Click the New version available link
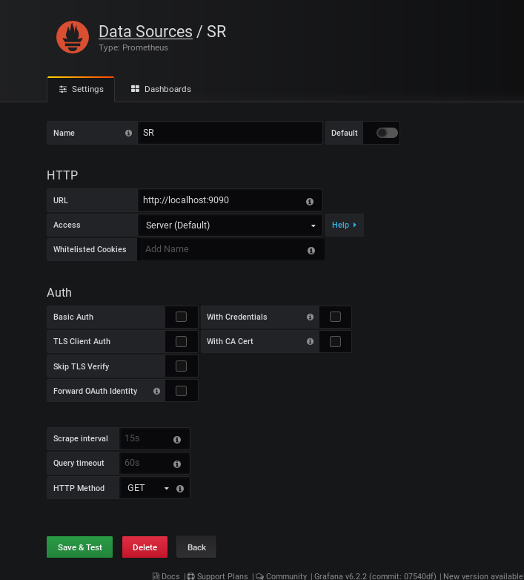Screen dimensions: 524x580 [x=483, y=576]
